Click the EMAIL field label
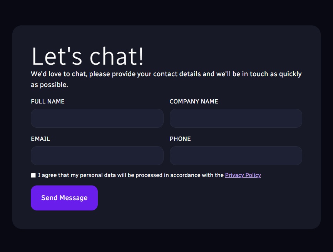 (40, 139)
